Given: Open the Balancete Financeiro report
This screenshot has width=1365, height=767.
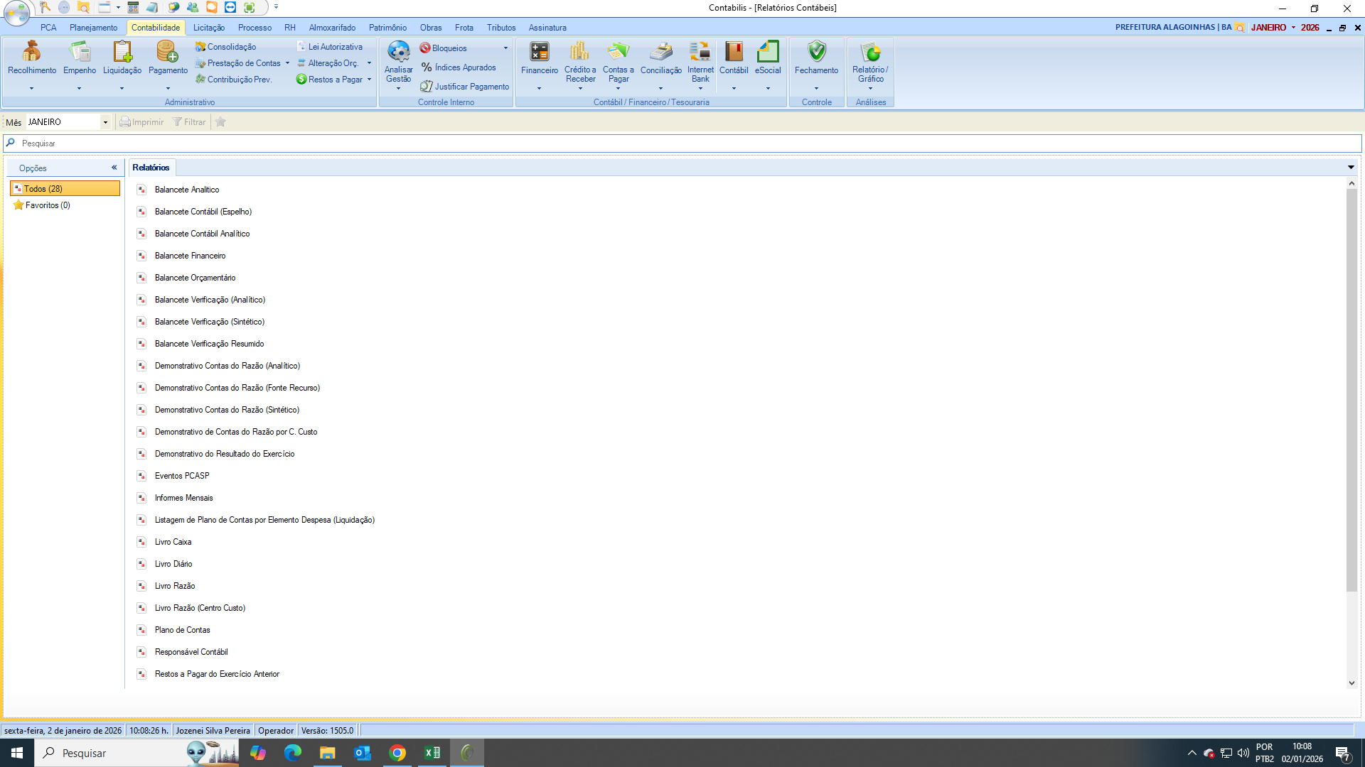Looking at the screenshot, I should click(190, 256).
